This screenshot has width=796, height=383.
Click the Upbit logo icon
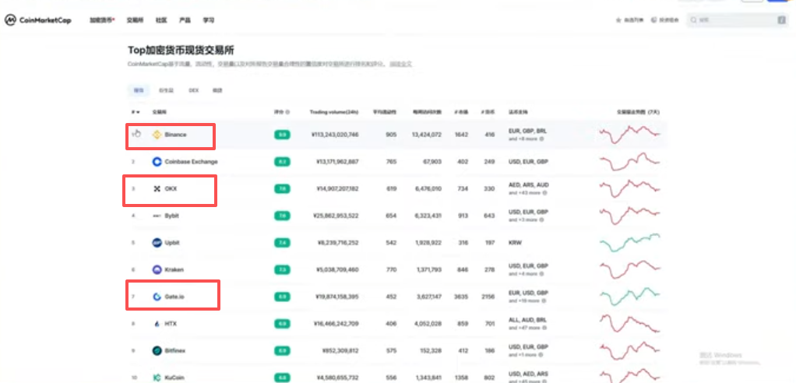[157, 242]
